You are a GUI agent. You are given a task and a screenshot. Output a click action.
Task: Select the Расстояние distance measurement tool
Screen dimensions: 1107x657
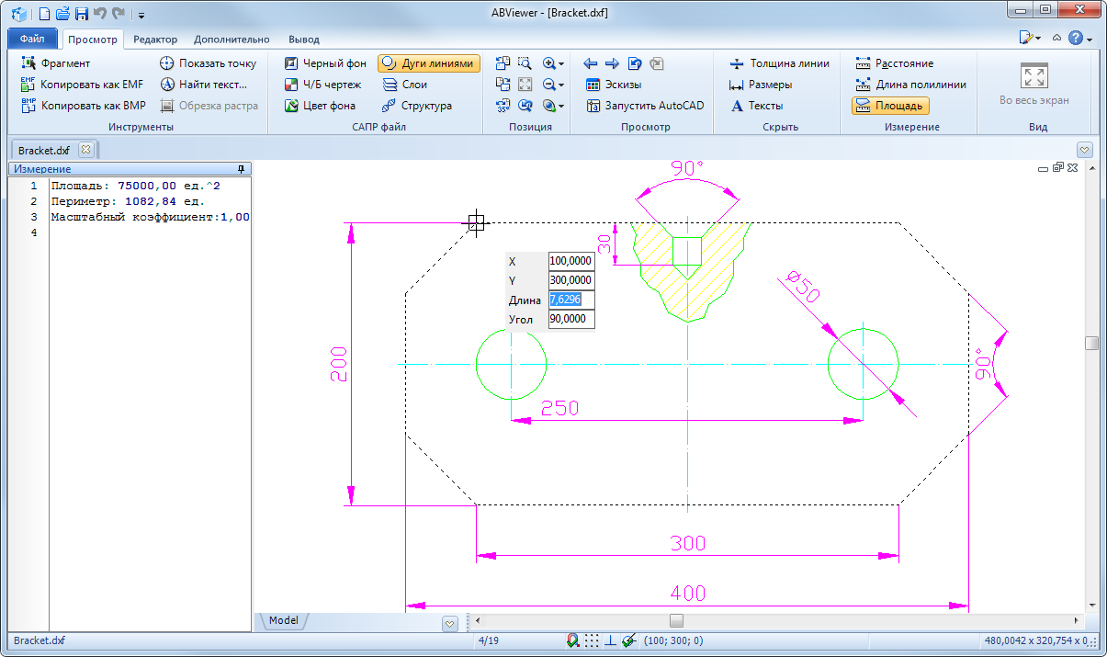click(x=894, y=63)
